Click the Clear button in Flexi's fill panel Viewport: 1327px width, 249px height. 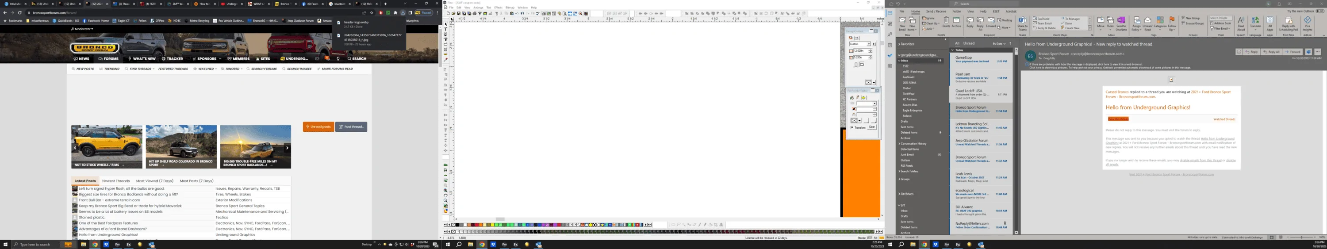[x=871, y=127]
